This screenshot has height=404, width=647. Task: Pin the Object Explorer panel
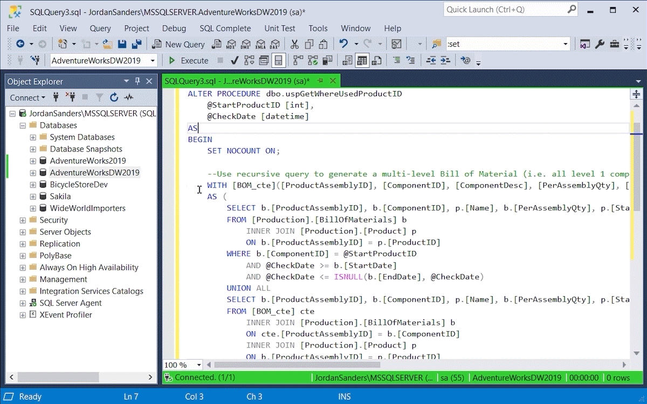pyautogui.click(x=137, y=81)
